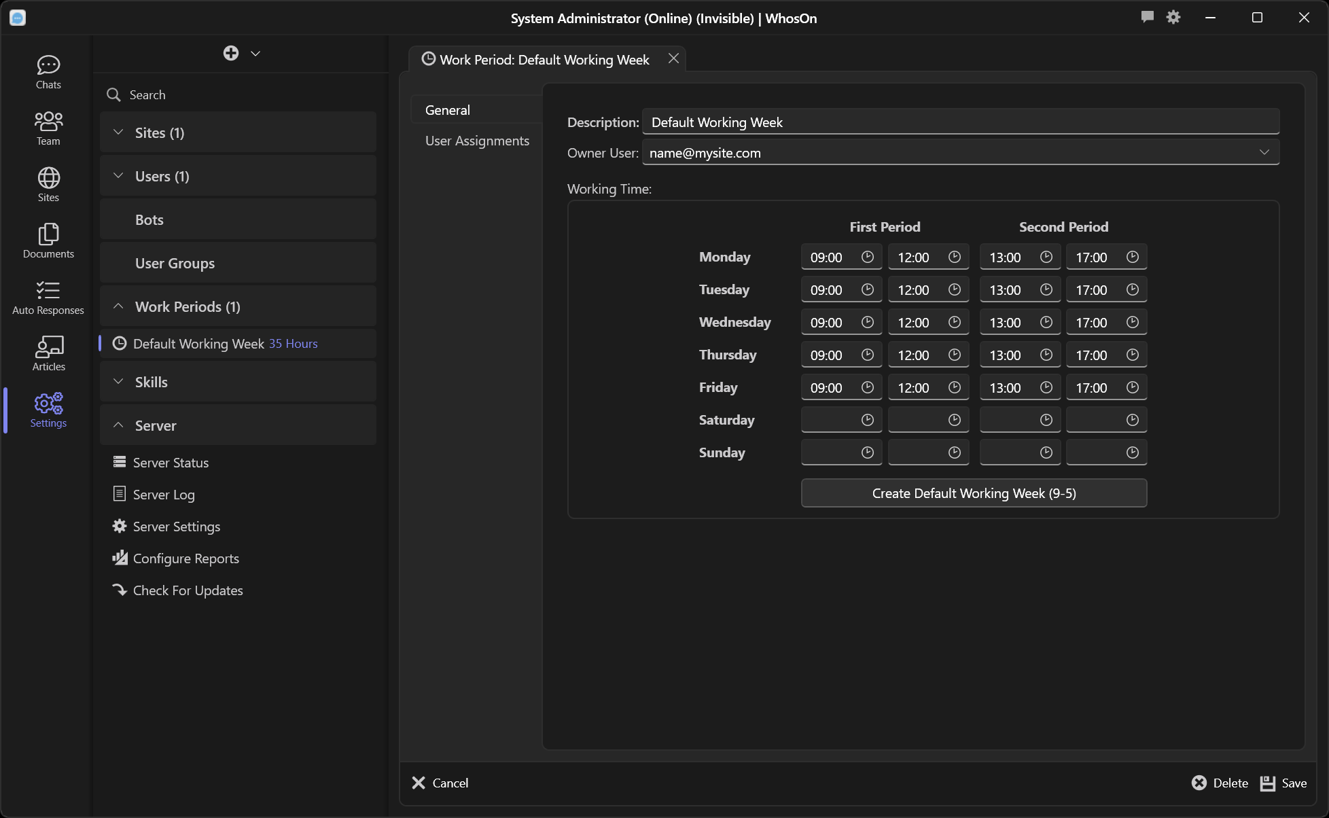Collapse the Server group

click(x=238, y=425)
